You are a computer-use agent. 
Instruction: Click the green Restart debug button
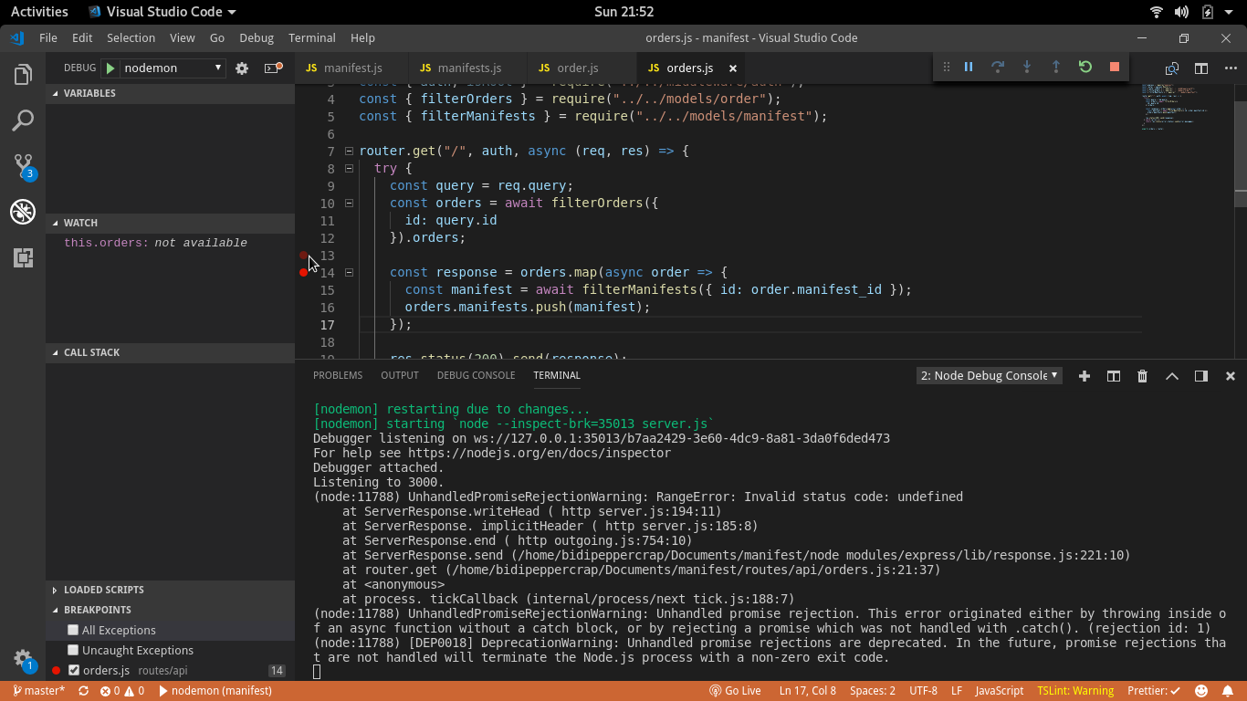[1085, 67]
